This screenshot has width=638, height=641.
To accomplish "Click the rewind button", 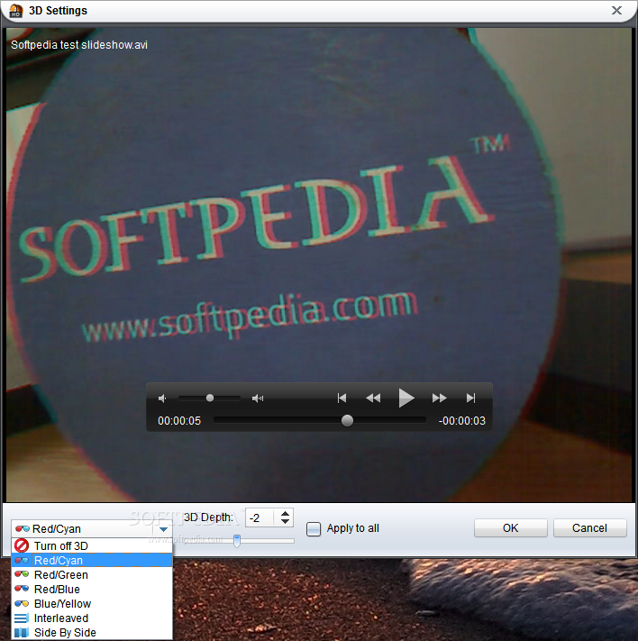I will (x=373, y=398).
